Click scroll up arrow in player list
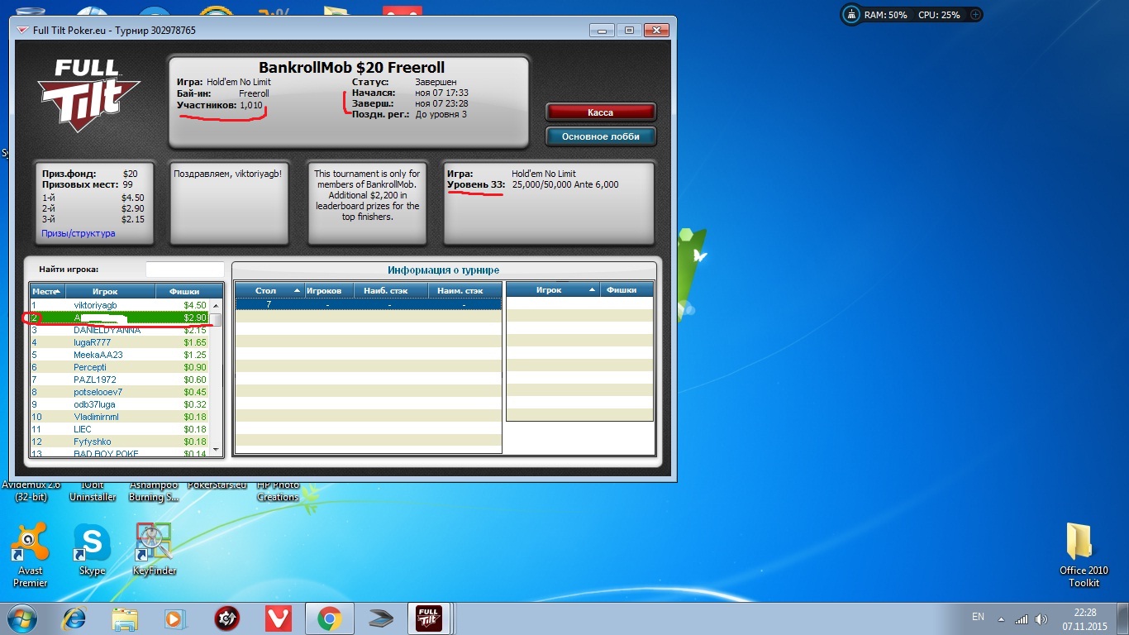Viewport: 1129px width, 635px height. pyautogui.click(x=217, y=306)
